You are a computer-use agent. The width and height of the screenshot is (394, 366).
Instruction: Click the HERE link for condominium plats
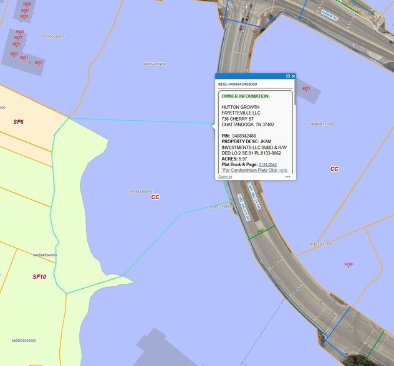pyautogui.click(x=283, y=170)
